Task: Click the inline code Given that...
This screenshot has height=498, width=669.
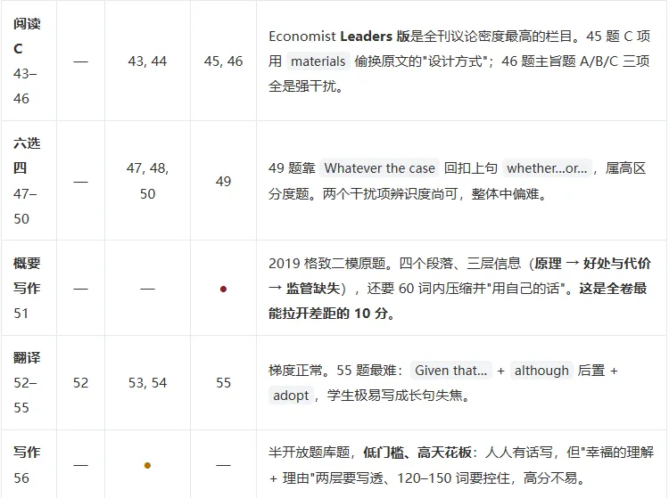Action: pos(451,371)
